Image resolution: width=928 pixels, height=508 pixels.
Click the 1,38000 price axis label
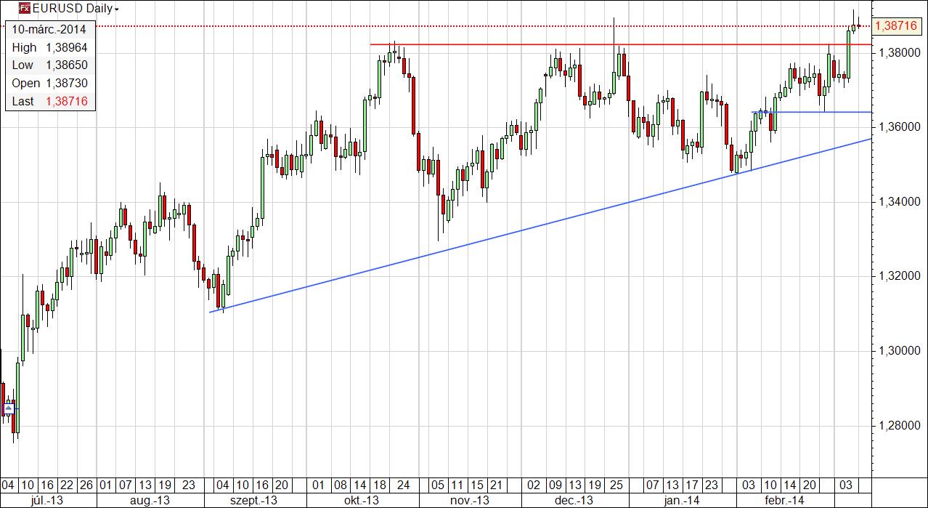tap(898, 52)
